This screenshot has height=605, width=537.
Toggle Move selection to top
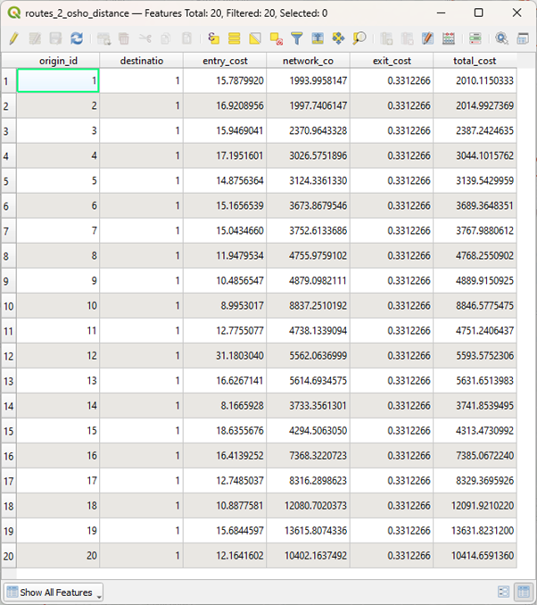(318, 38)
